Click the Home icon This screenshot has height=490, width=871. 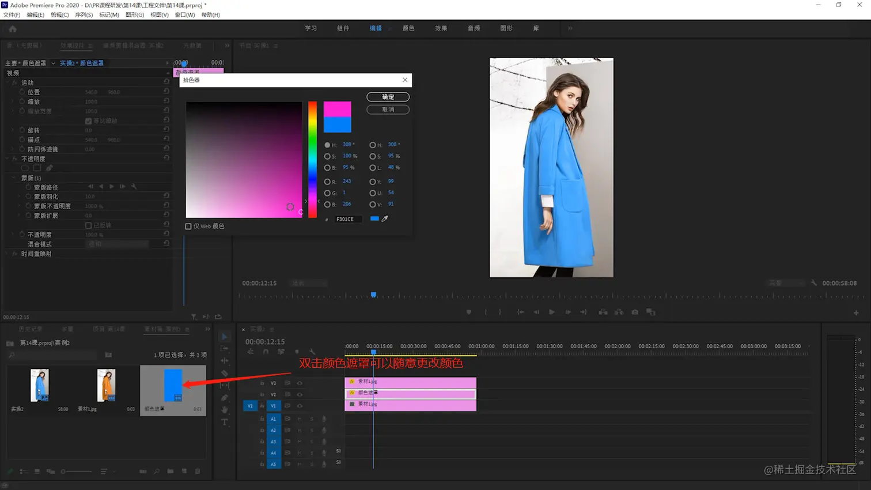click(13, 29)
